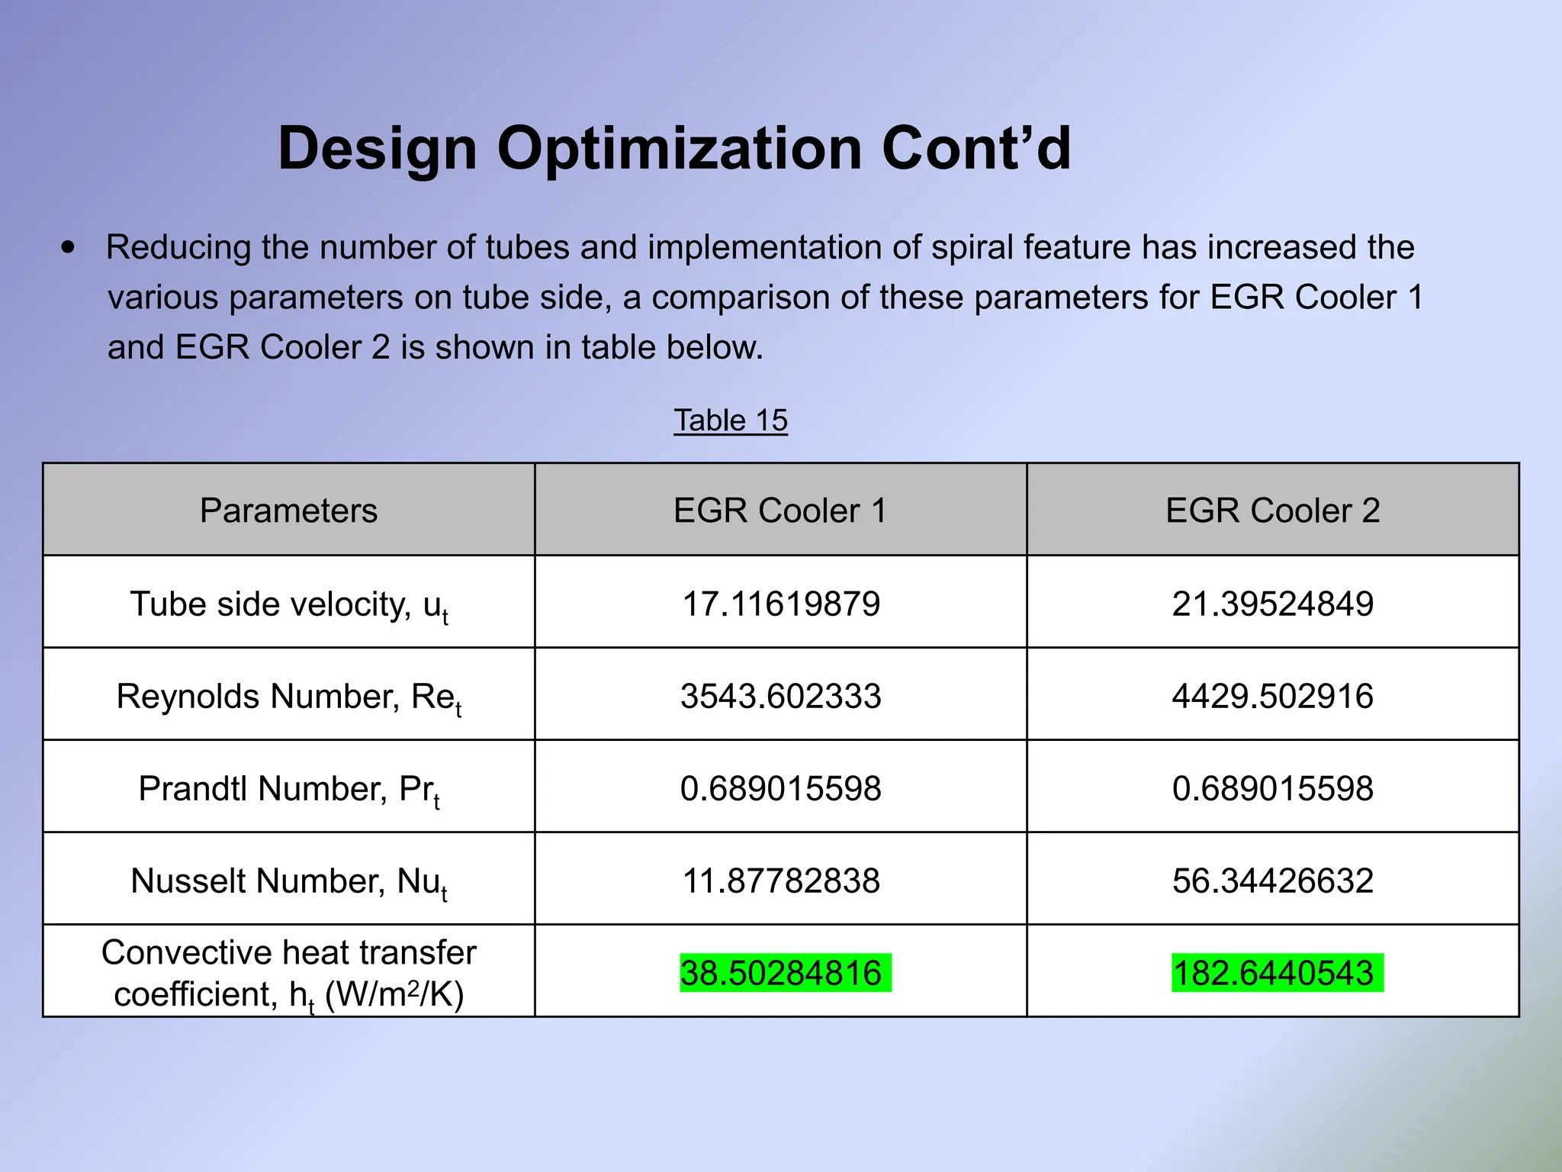Click highlighted value 182.6440543
1562x1172 pixels.
pyautogui.click(x=1278, y=973)
